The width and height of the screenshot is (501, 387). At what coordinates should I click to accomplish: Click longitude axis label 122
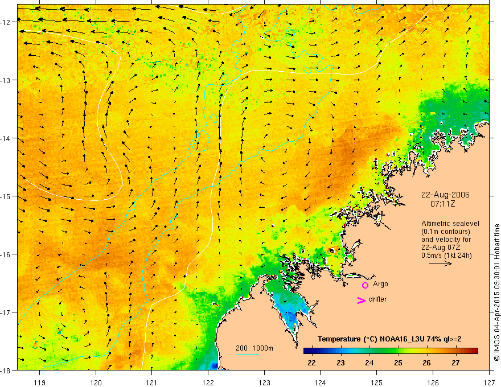[x=208, y=382]
